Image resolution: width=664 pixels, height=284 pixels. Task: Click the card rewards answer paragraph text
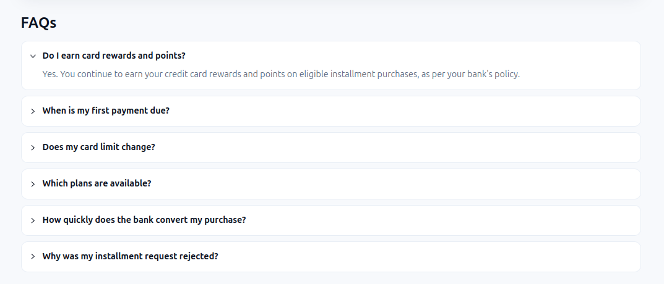click(x=281, y=75)
